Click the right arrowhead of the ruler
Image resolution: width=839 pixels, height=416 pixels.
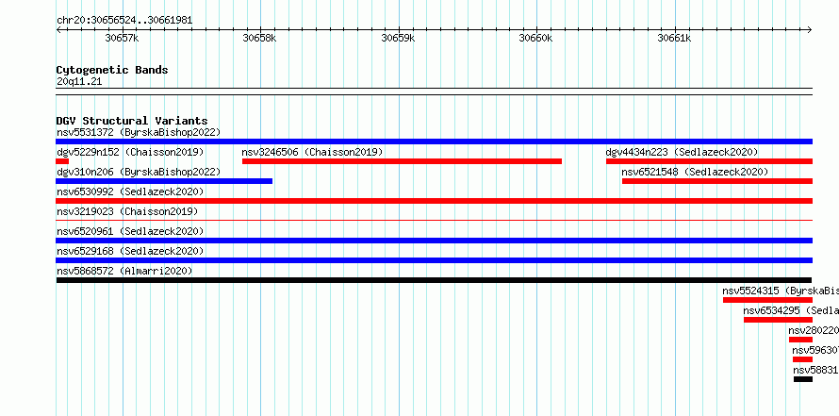[810, 30]
